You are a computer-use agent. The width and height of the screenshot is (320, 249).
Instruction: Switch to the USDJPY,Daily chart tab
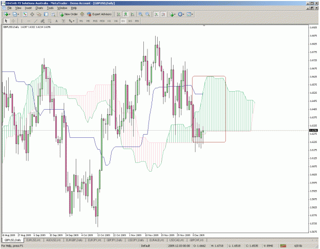coord(136,240)
